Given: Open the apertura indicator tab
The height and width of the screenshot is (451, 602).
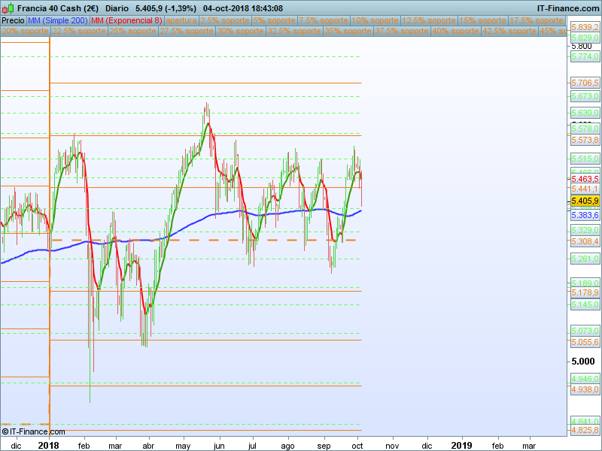Looking at the screenshot, I should pyautogui.click(x=181, y=20).
